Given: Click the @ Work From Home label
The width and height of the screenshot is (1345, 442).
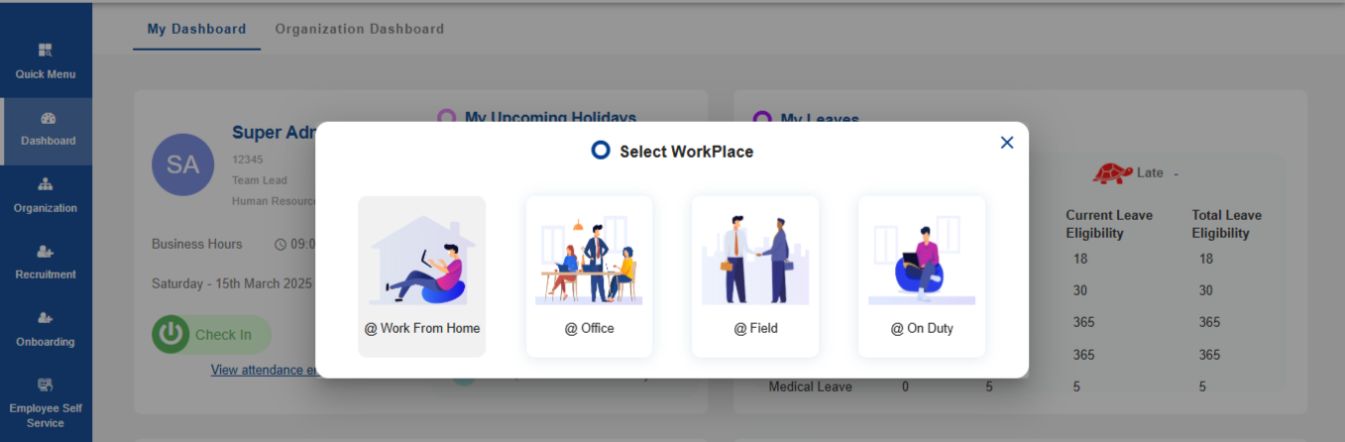Looking at the screenshot, I should point(422,328).
